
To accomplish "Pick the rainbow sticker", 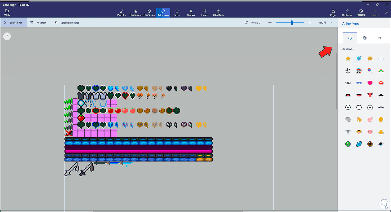I will pos(381,71).
